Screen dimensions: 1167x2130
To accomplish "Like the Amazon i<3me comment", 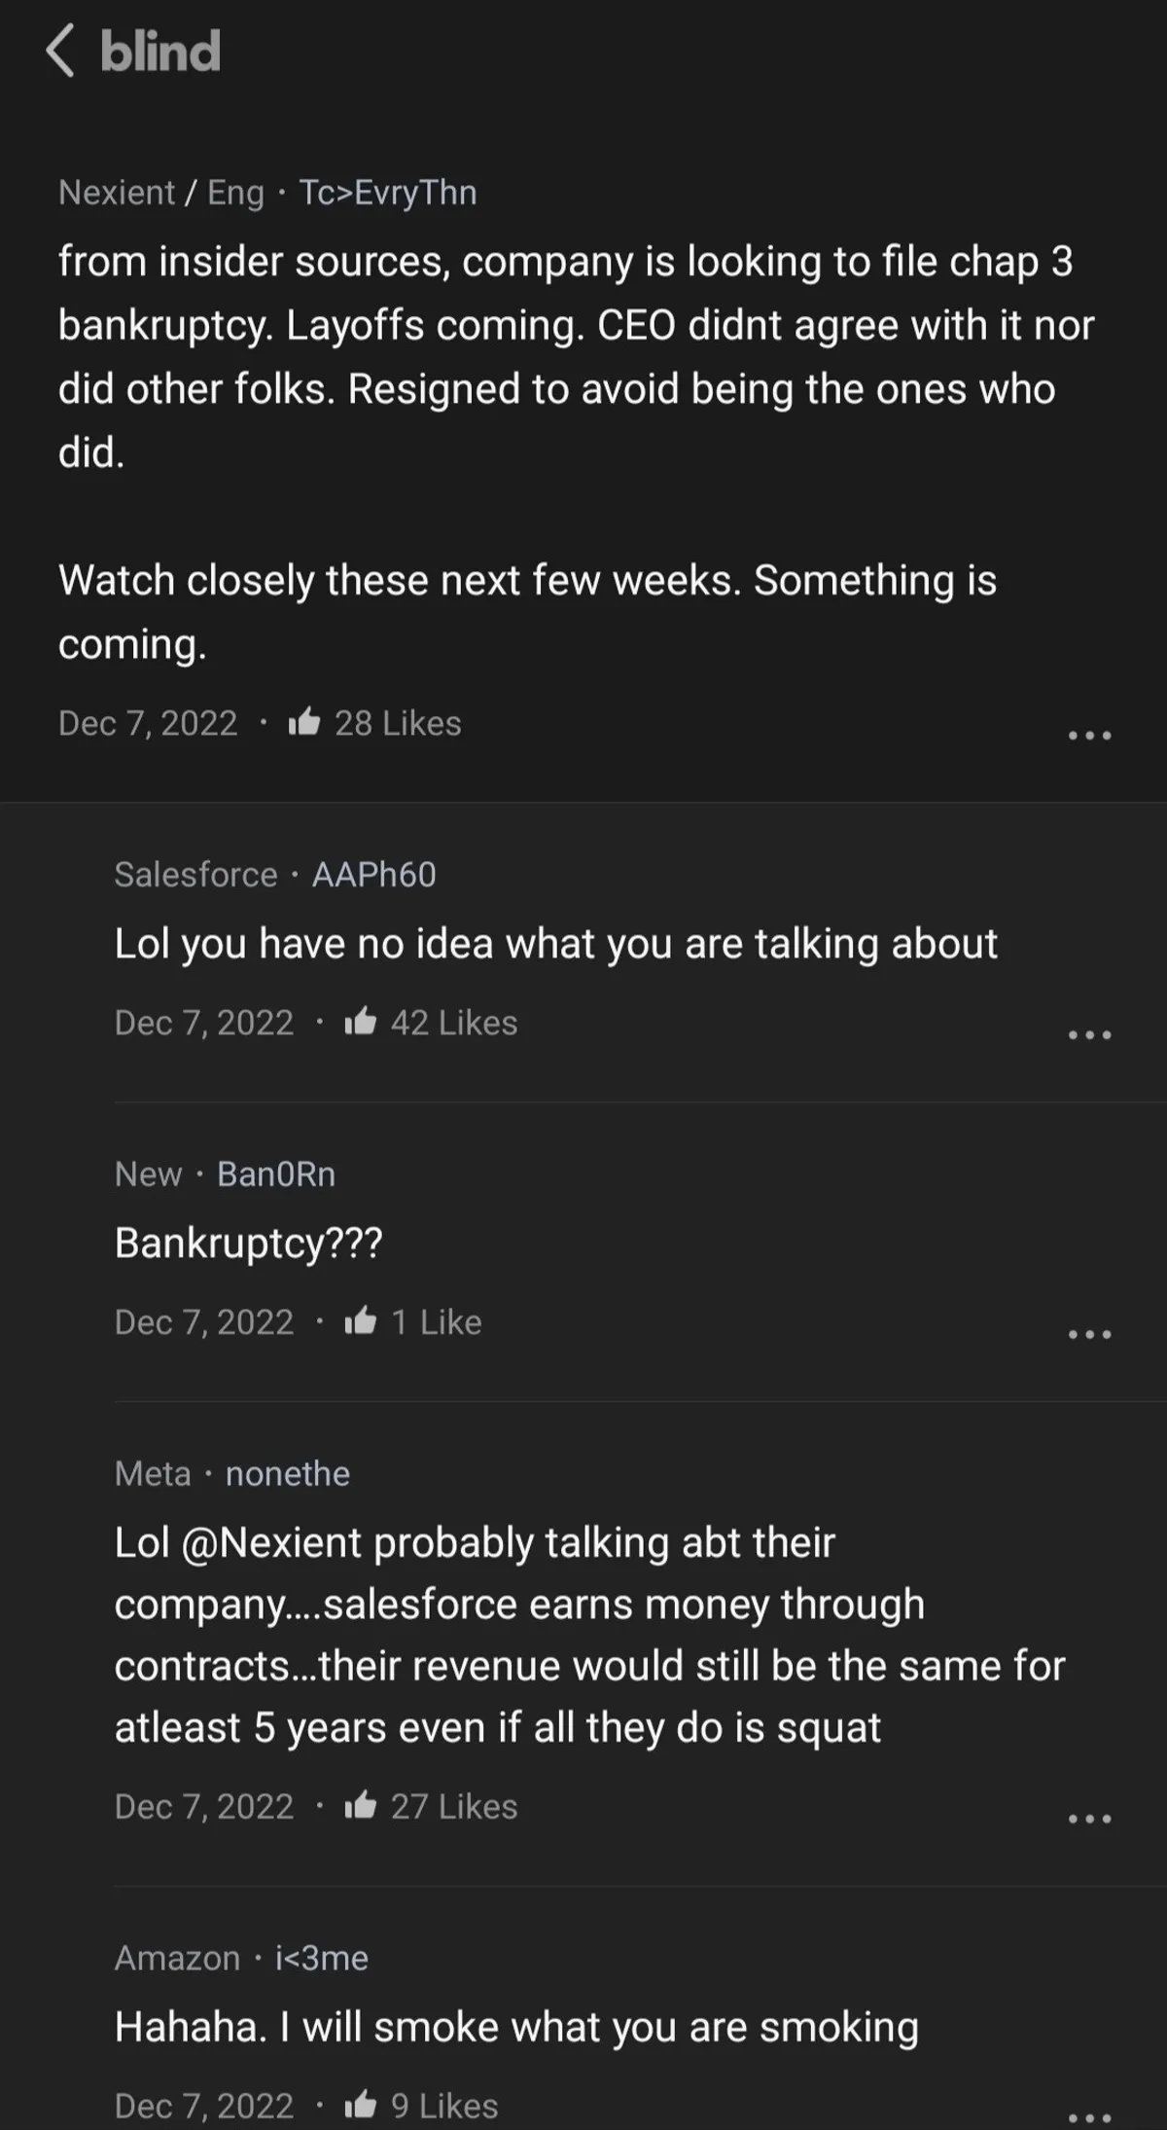I will [x=361, y=2106].
